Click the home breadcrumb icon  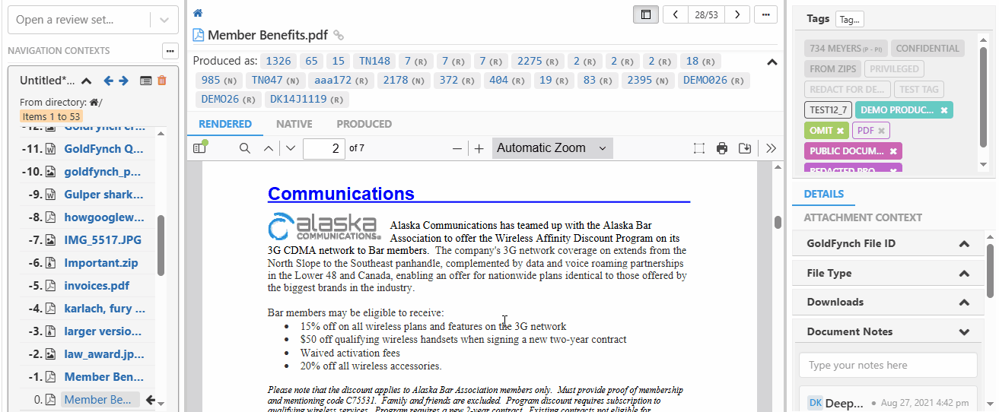[198, 13]
